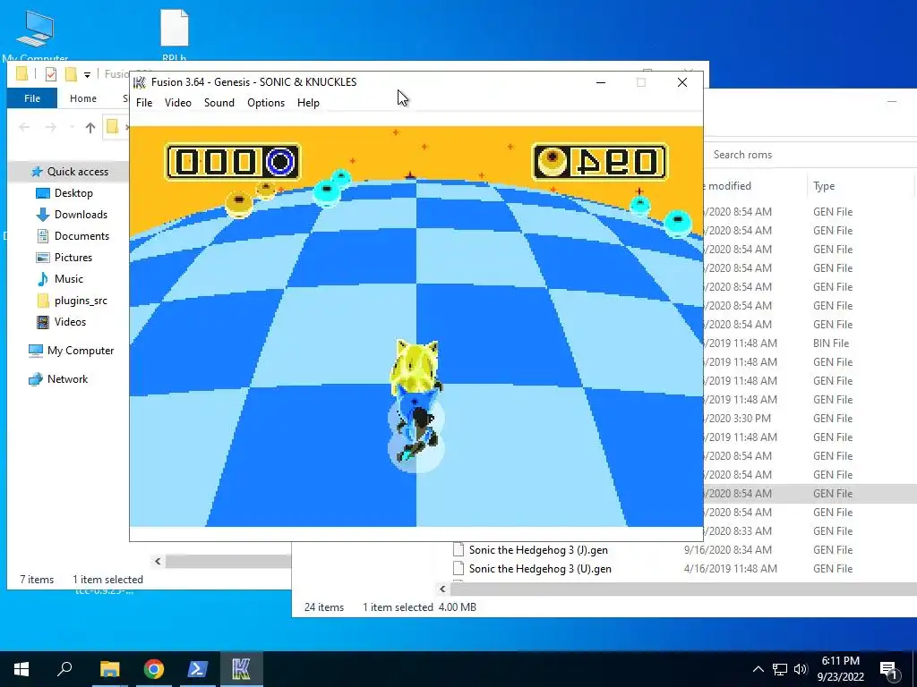
Task: Click the left scroll arrow in the Fusion folder window
Action: [x=158, y=562]
